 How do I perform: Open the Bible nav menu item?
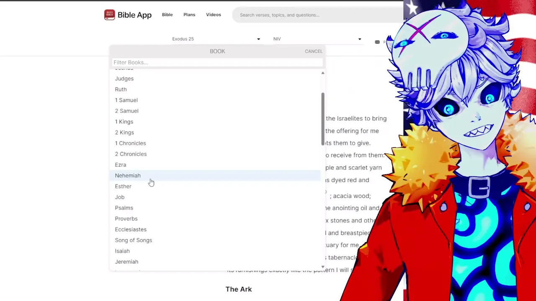tap(167, 15)
